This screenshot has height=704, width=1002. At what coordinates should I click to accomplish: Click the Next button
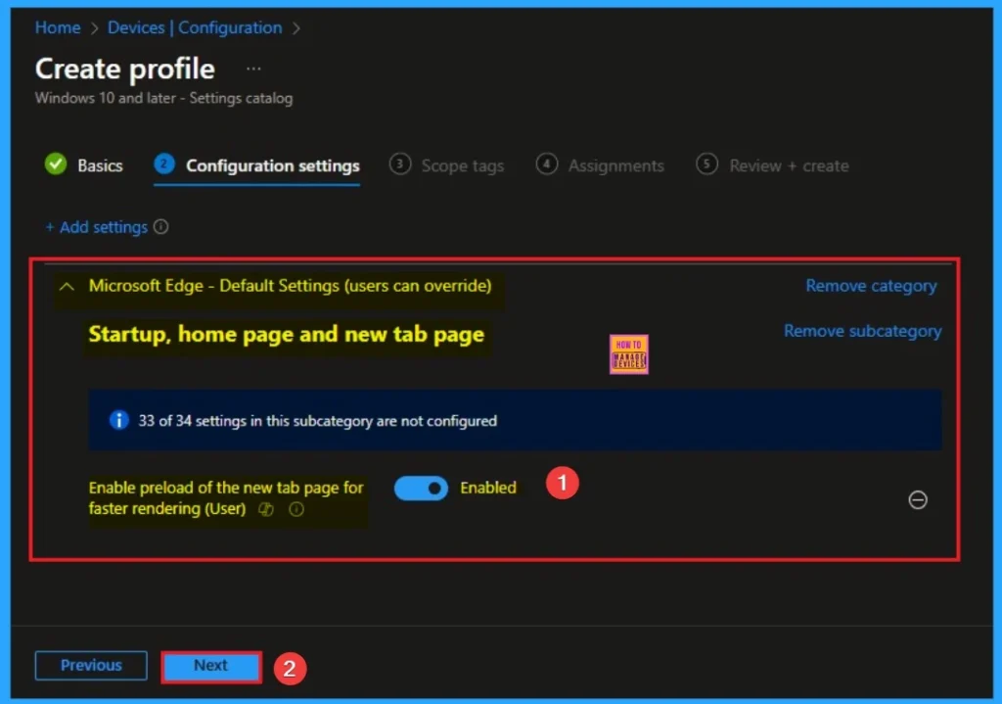click(211, 666)
